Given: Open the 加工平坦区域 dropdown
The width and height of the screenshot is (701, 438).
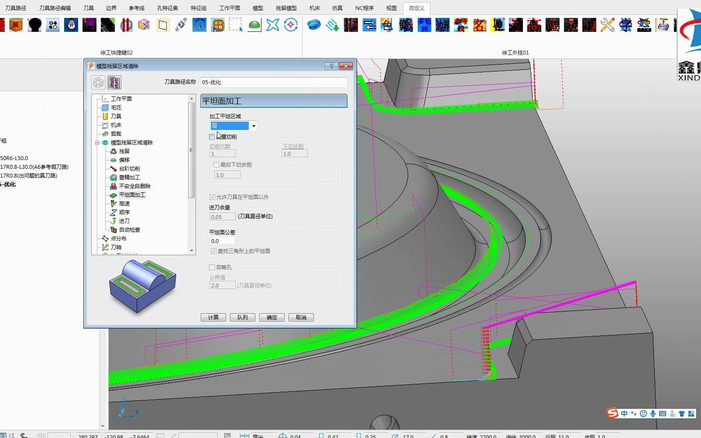Looking at the screenshot, I should 254,126.
